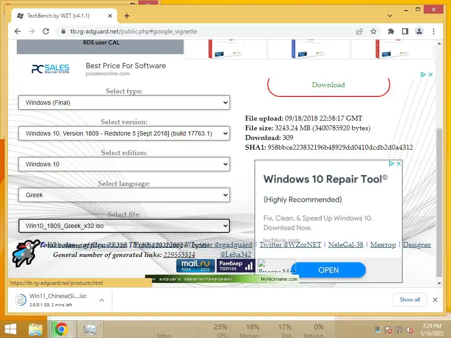
Task: Open File Explorer from the taskbar
Action: coord(35,329)
